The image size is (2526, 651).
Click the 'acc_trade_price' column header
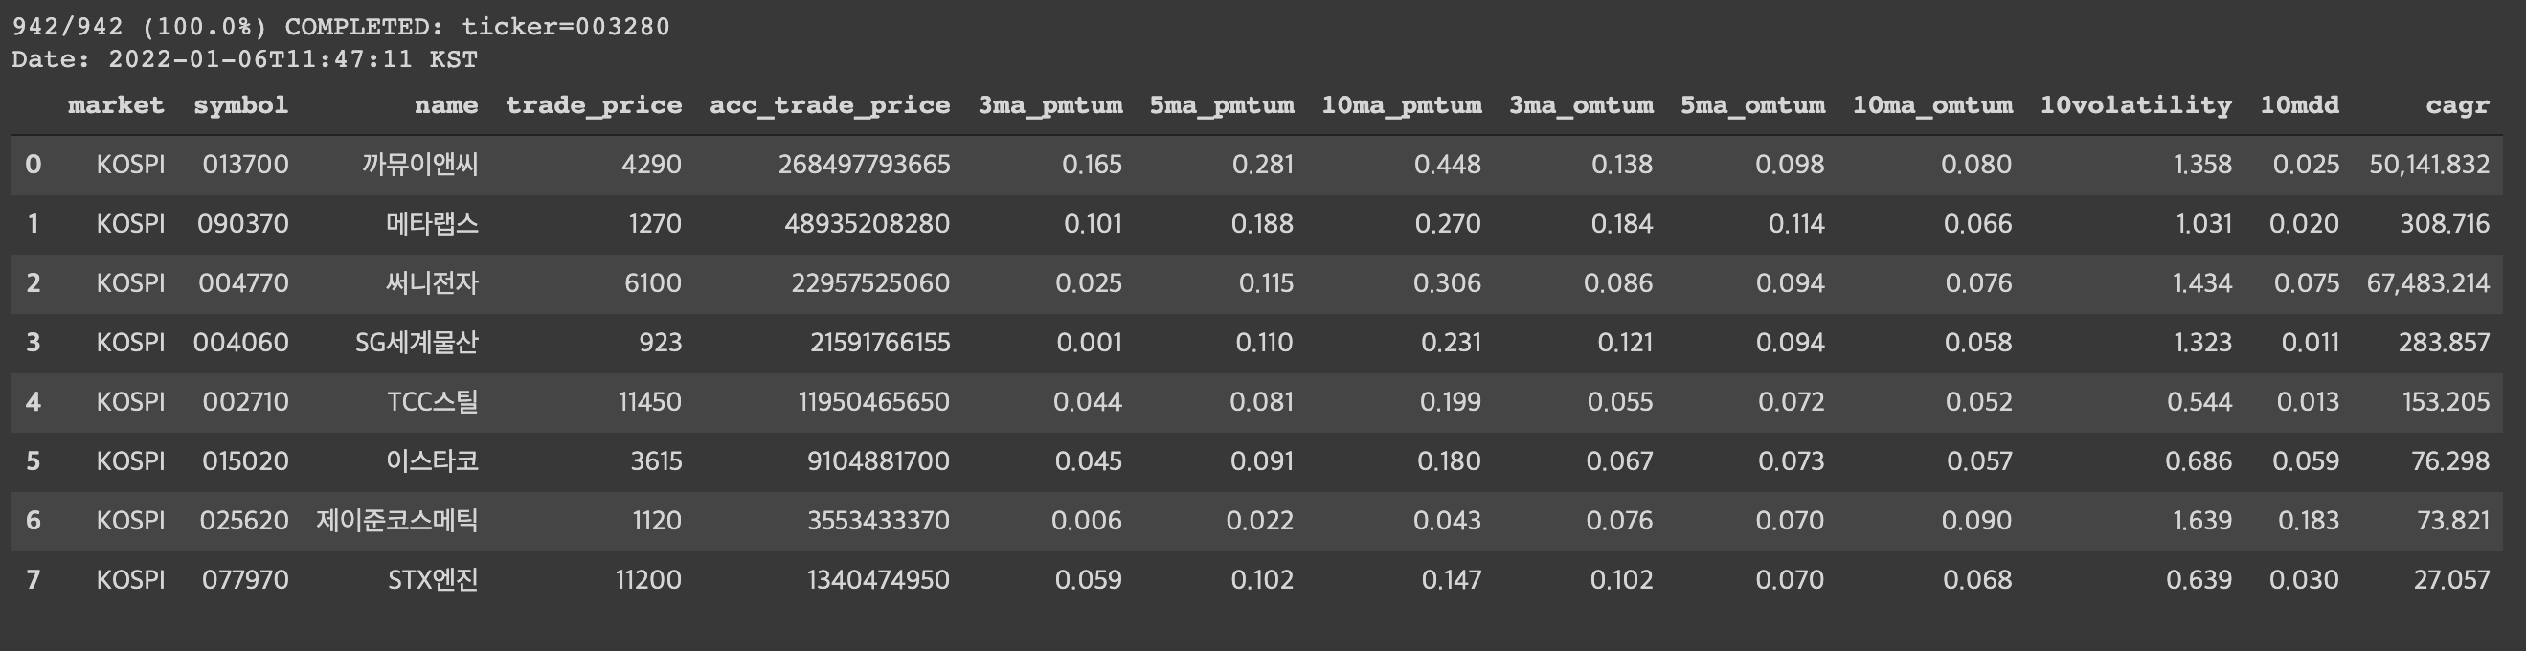(x=829, y=105)
